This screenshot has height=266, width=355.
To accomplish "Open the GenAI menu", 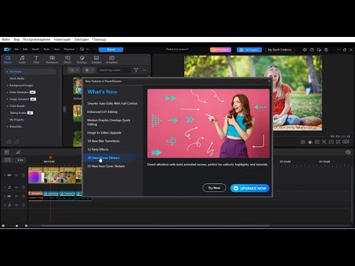I will [x=35, y=50].
